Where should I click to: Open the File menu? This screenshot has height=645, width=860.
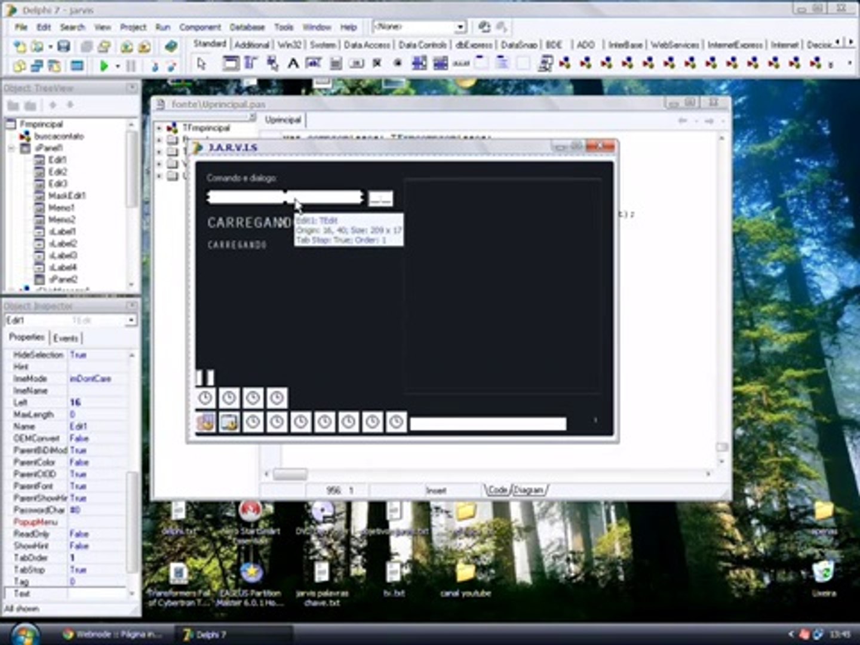point(21,27)
